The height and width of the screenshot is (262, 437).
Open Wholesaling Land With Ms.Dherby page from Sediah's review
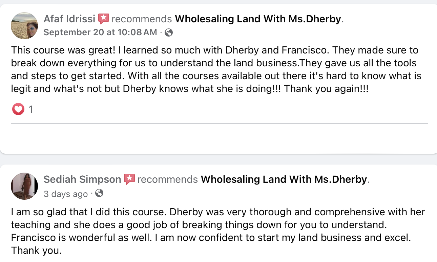coord(284,179)
